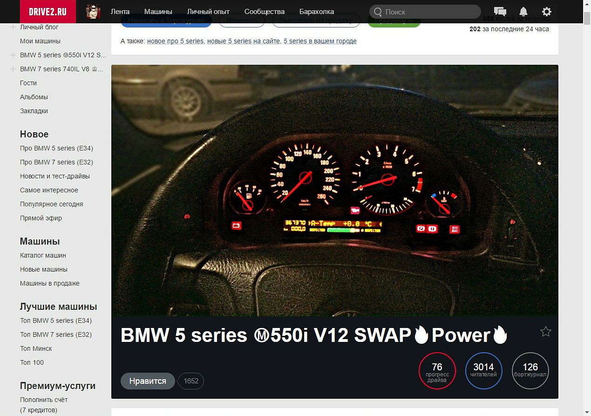591x416 pixels.
Task: Open Машины в продаже
Action: click(50, 283)
